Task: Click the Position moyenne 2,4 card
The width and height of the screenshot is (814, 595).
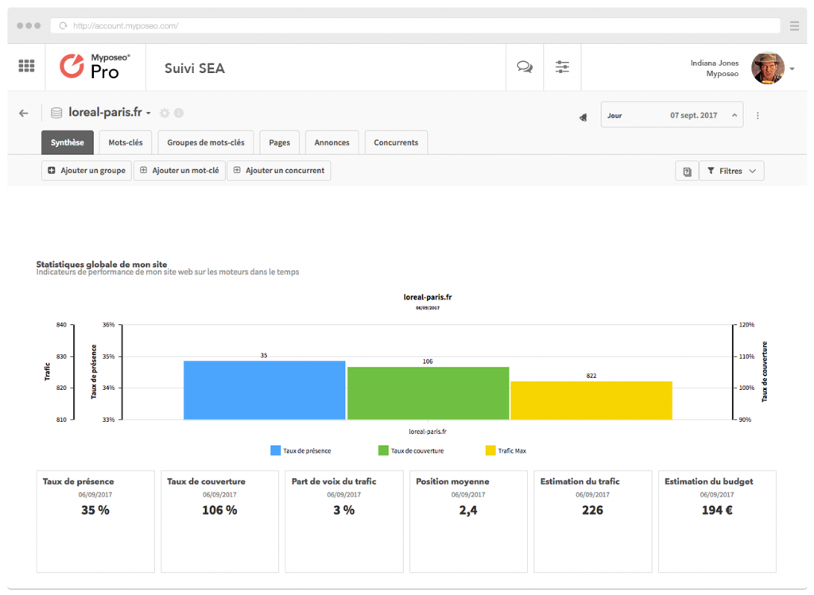Action: pos(468,521)
